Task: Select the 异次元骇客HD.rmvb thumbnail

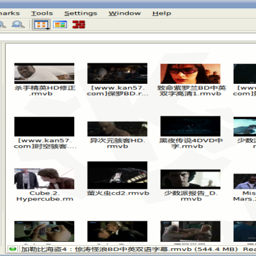Action: (x=117, y=129)
